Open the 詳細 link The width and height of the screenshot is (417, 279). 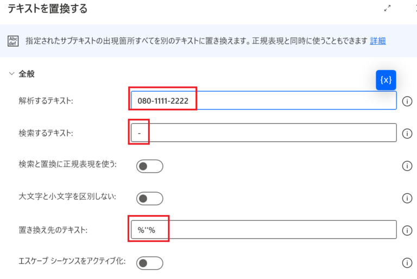point(378,41)
